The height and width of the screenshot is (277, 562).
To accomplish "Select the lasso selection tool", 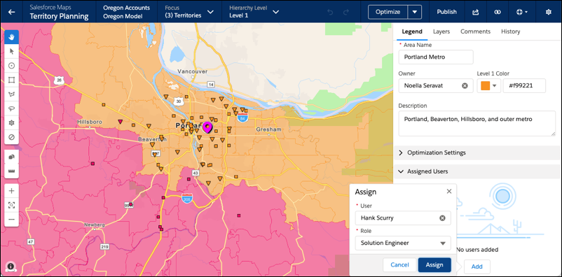I will pos(11,108).
